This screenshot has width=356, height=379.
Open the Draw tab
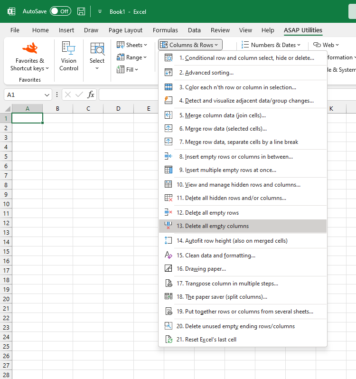(x=91, y=30)
